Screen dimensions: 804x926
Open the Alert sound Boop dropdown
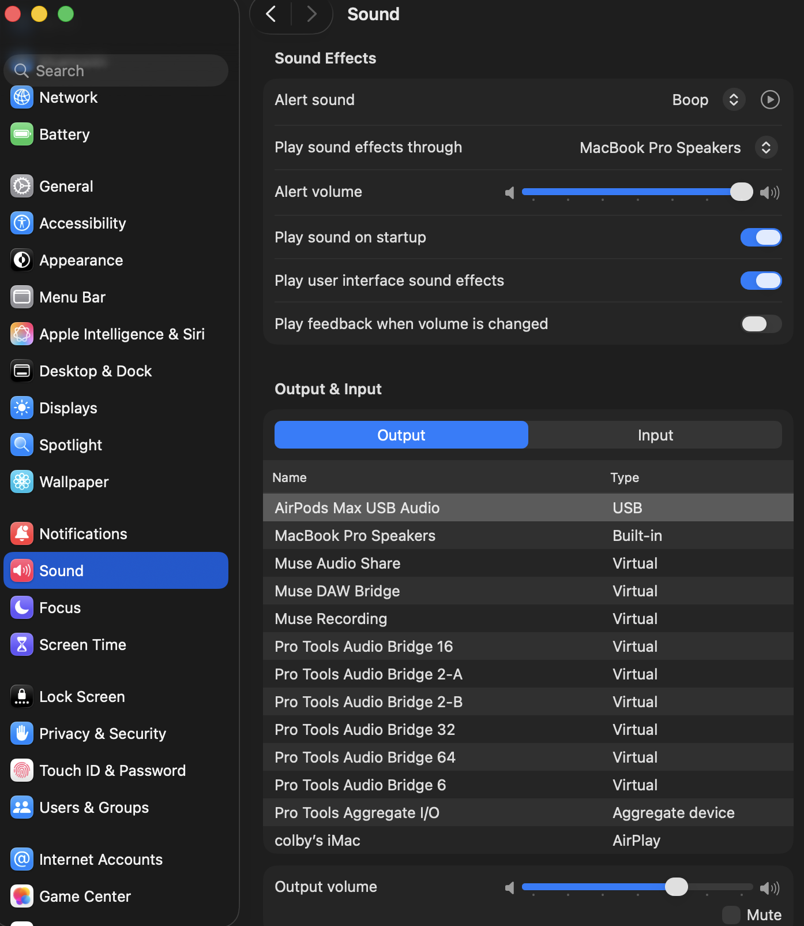point(734,100)
